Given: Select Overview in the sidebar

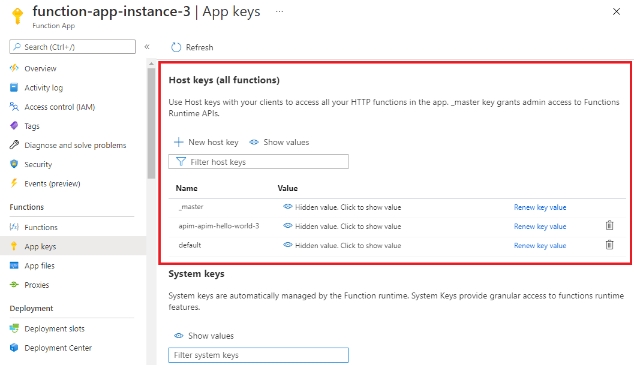Looking at the screenshot, I should (40, 68).
